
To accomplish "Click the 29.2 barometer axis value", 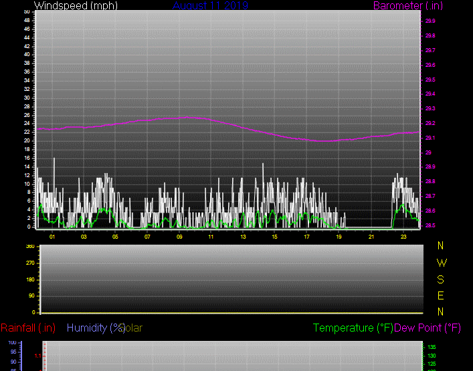I will click(430, 123).
